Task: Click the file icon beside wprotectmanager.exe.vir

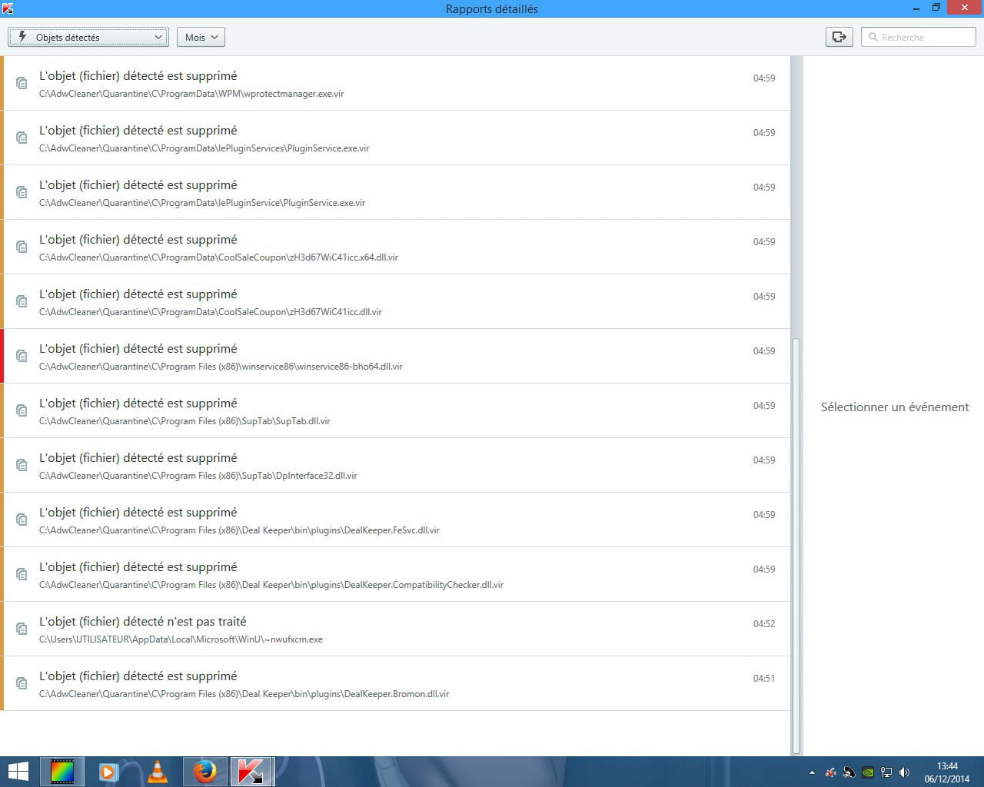Action: pyautogui.click(x=22, y=83)
